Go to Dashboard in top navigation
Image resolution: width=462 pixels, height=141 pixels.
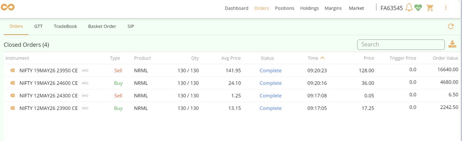[x=236, y=8]
